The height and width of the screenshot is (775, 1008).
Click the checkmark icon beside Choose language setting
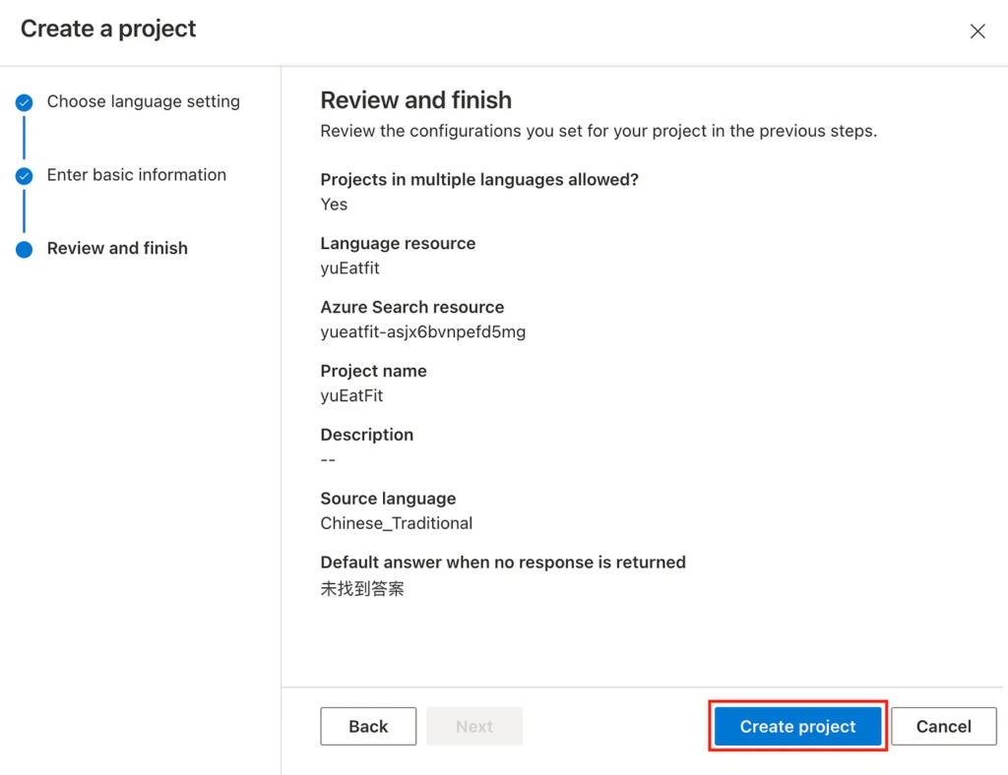pyautogui.click(x=25, y=102)
